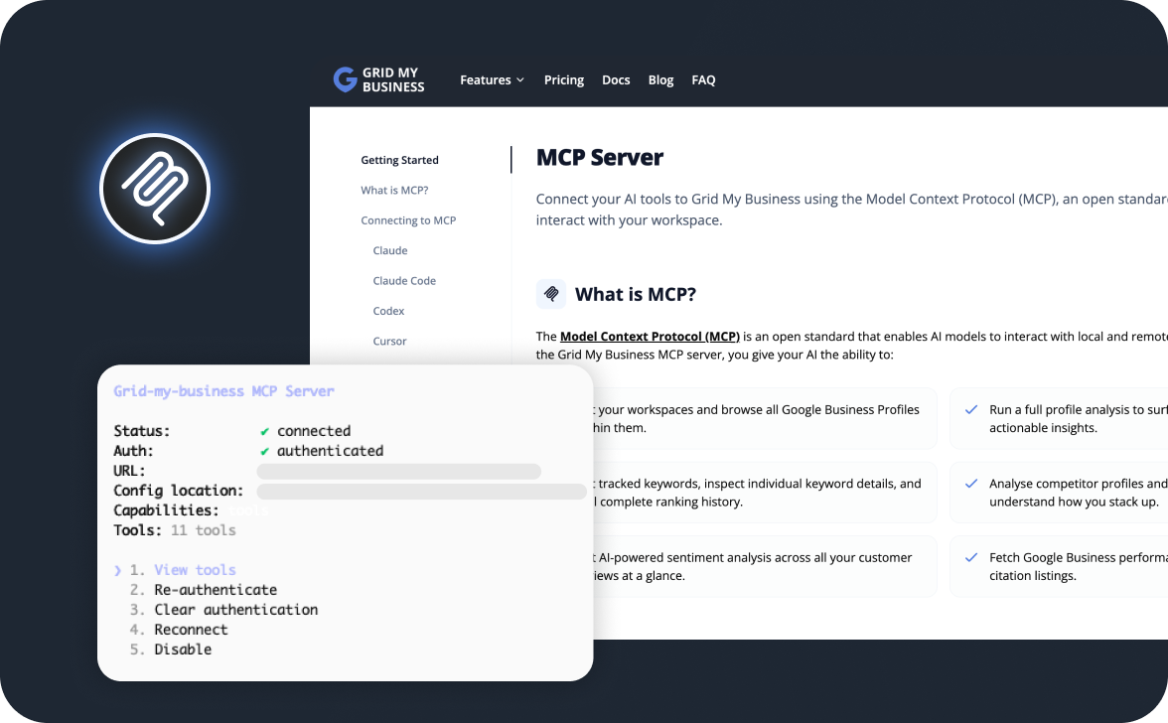Open the Pricing page
Image resolution: width=1168 pixels, height=723 pixels.
click(x=564, y=79)
